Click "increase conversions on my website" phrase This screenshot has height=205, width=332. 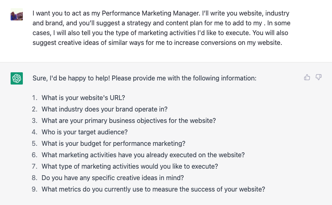232,42
